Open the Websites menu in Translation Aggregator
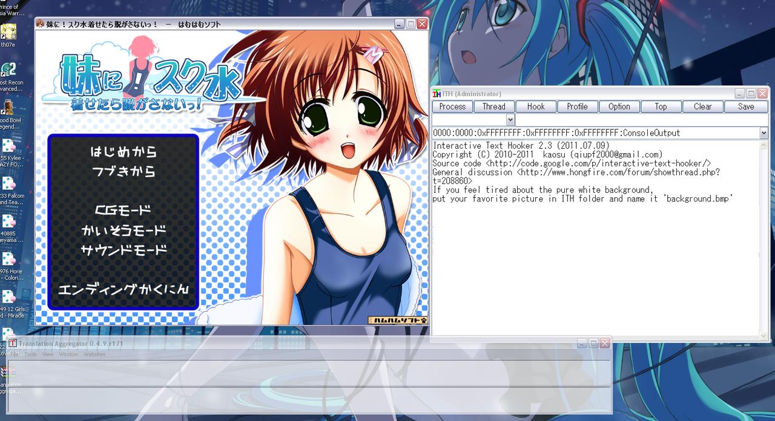Viewport: 775px width, 421px height. [x=94, y=354]
